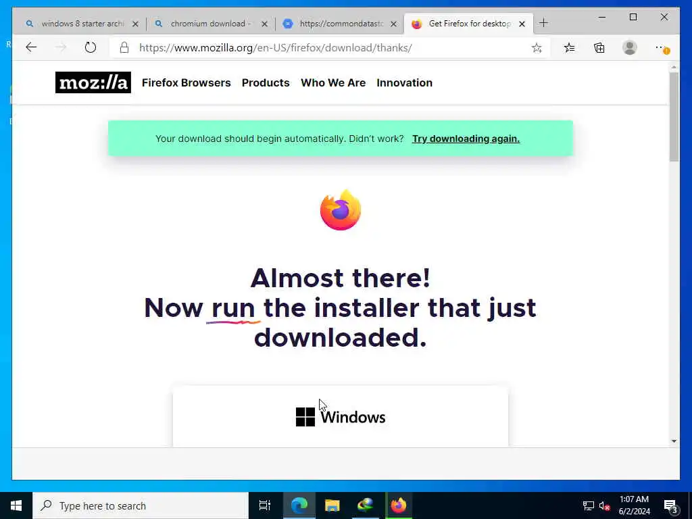
Task: Open the Collections icon
Action: click(x=599, y=48)
